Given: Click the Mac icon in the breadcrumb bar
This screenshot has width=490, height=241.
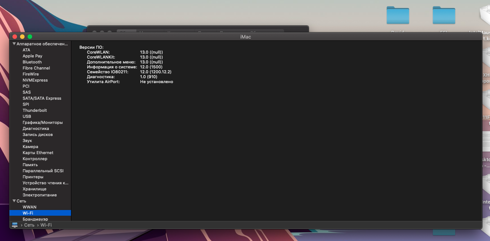Looking at the screenshot, I should click(14, 225).
